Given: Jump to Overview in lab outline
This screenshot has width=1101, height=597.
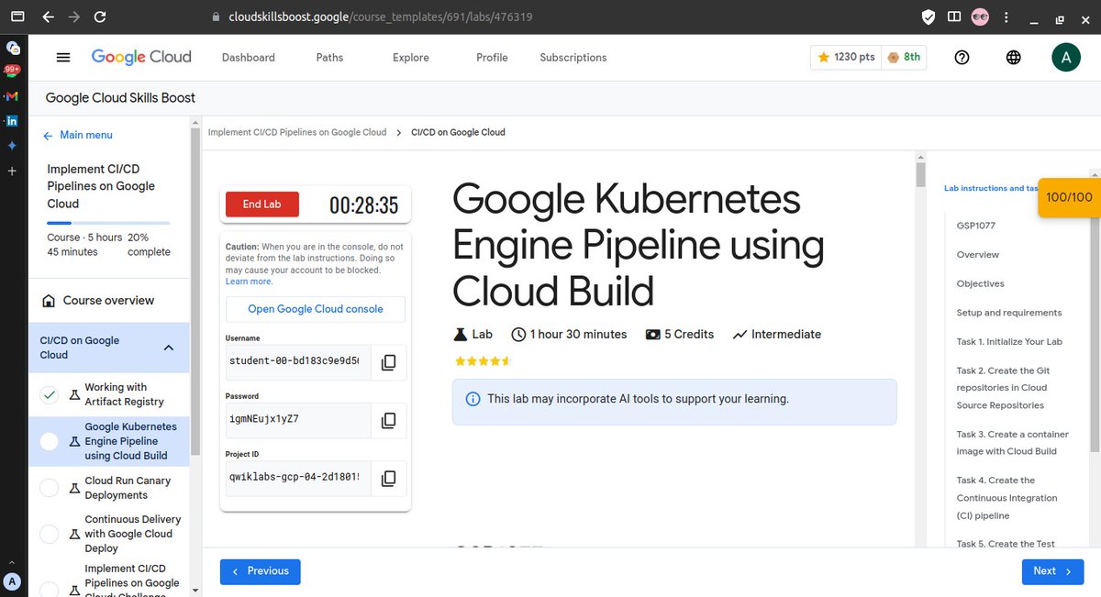Looking at the screenshot, I should (978, 255).
